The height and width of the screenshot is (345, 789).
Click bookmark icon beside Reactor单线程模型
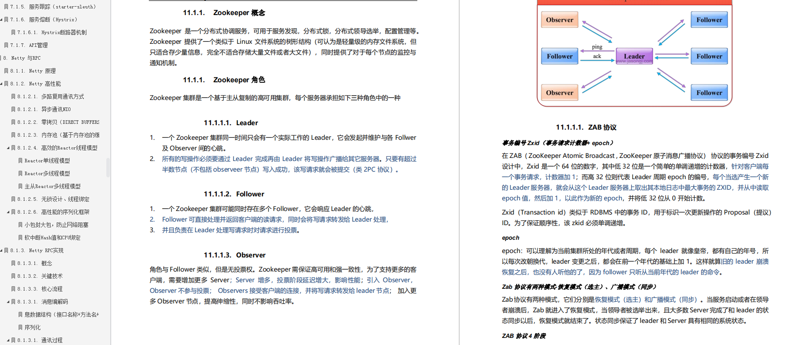(20, 161)
